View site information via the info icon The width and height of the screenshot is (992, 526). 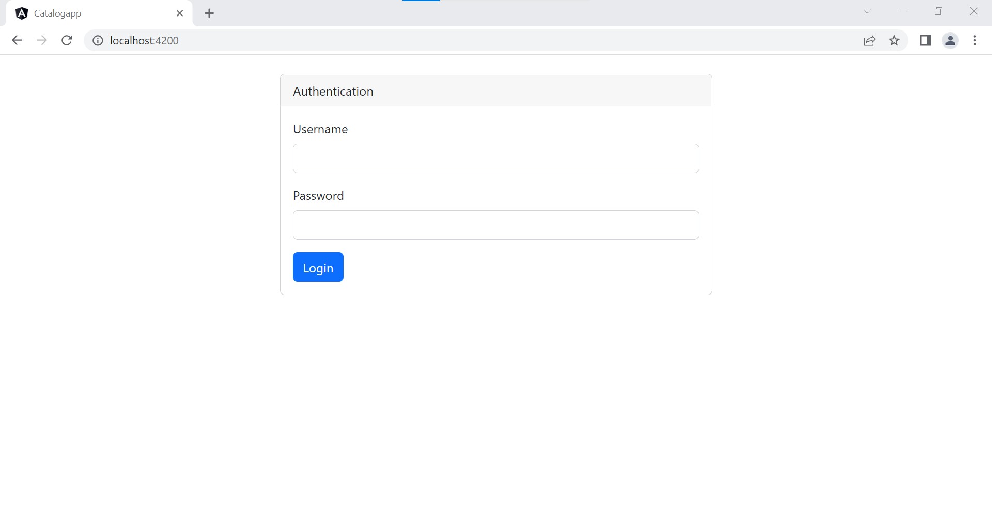pyautogui.click(x=97, y=40)
